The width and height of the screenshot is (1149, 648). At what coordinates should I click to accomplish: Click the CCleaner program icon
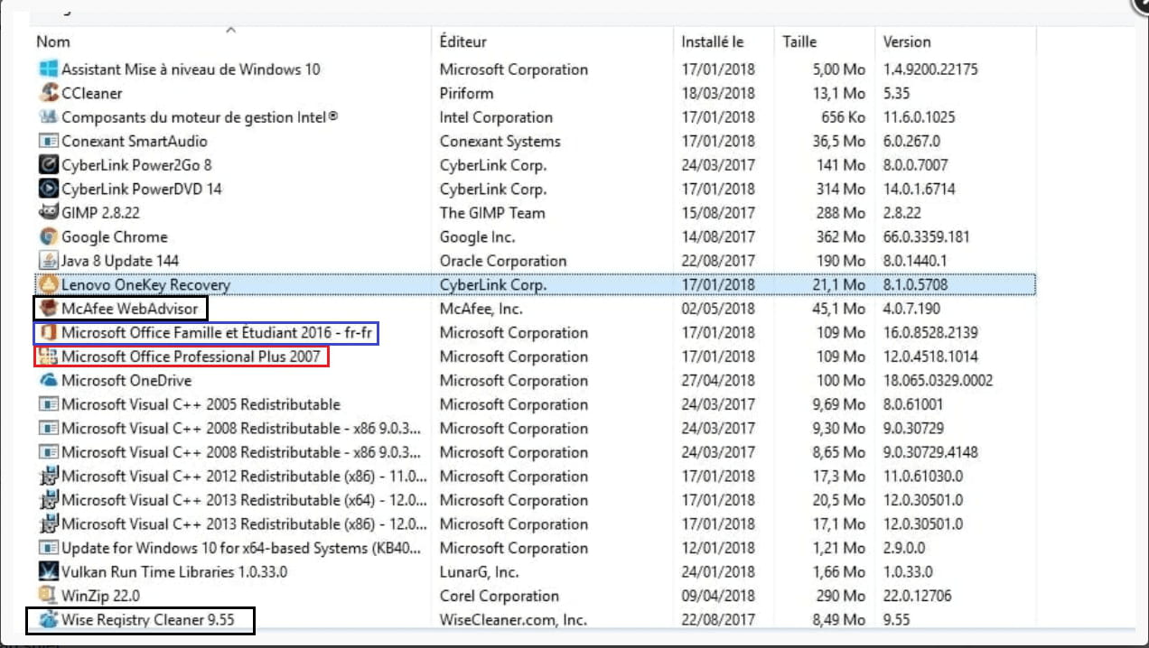pos(49,93)
